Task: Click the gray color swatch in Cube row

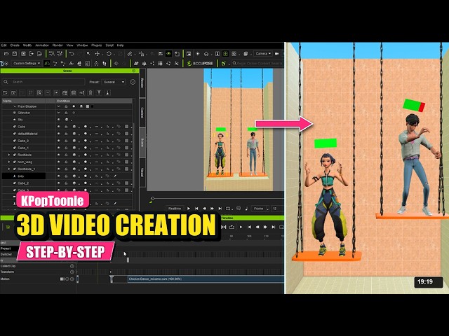Action: (x=127, y=127)
